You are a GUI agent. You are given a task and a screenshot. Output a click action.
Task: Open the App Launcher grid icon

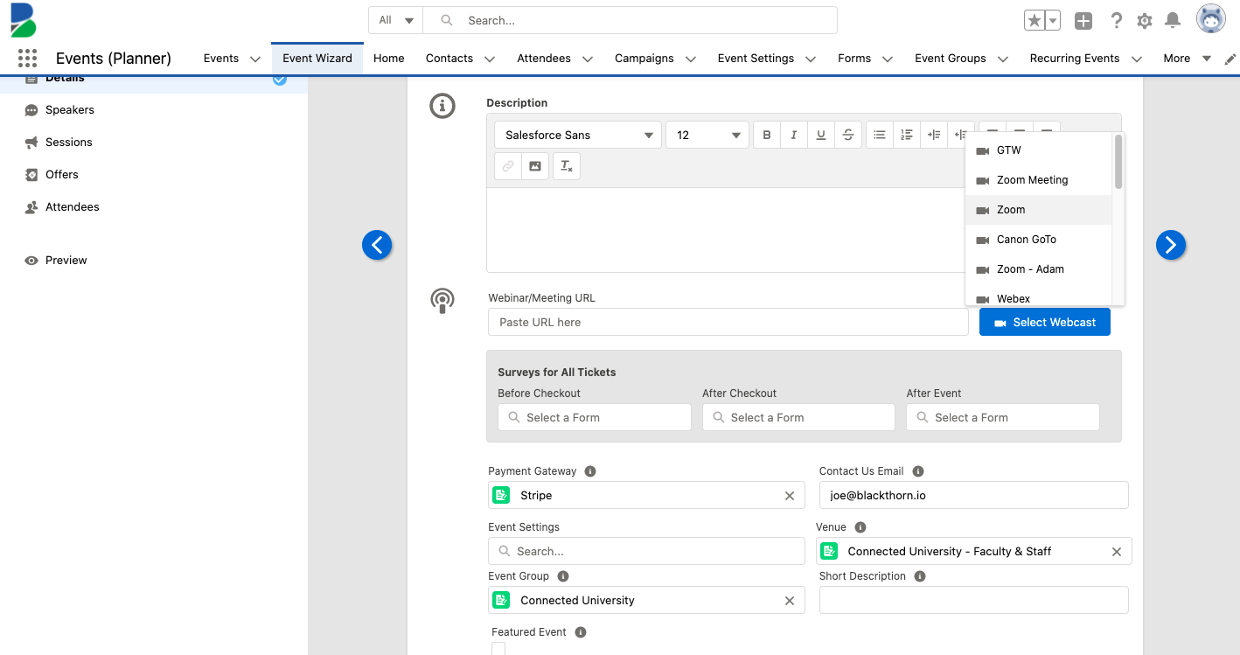click(x=27, y=59)
